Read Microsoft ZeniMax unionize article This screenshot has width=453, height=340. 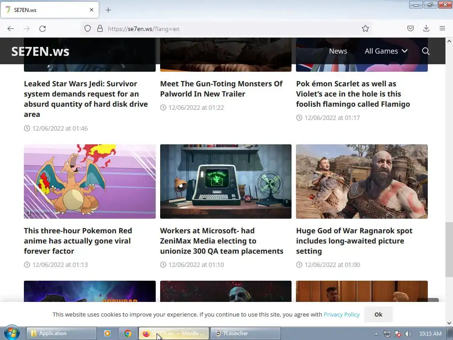click(x=222, y=241)
